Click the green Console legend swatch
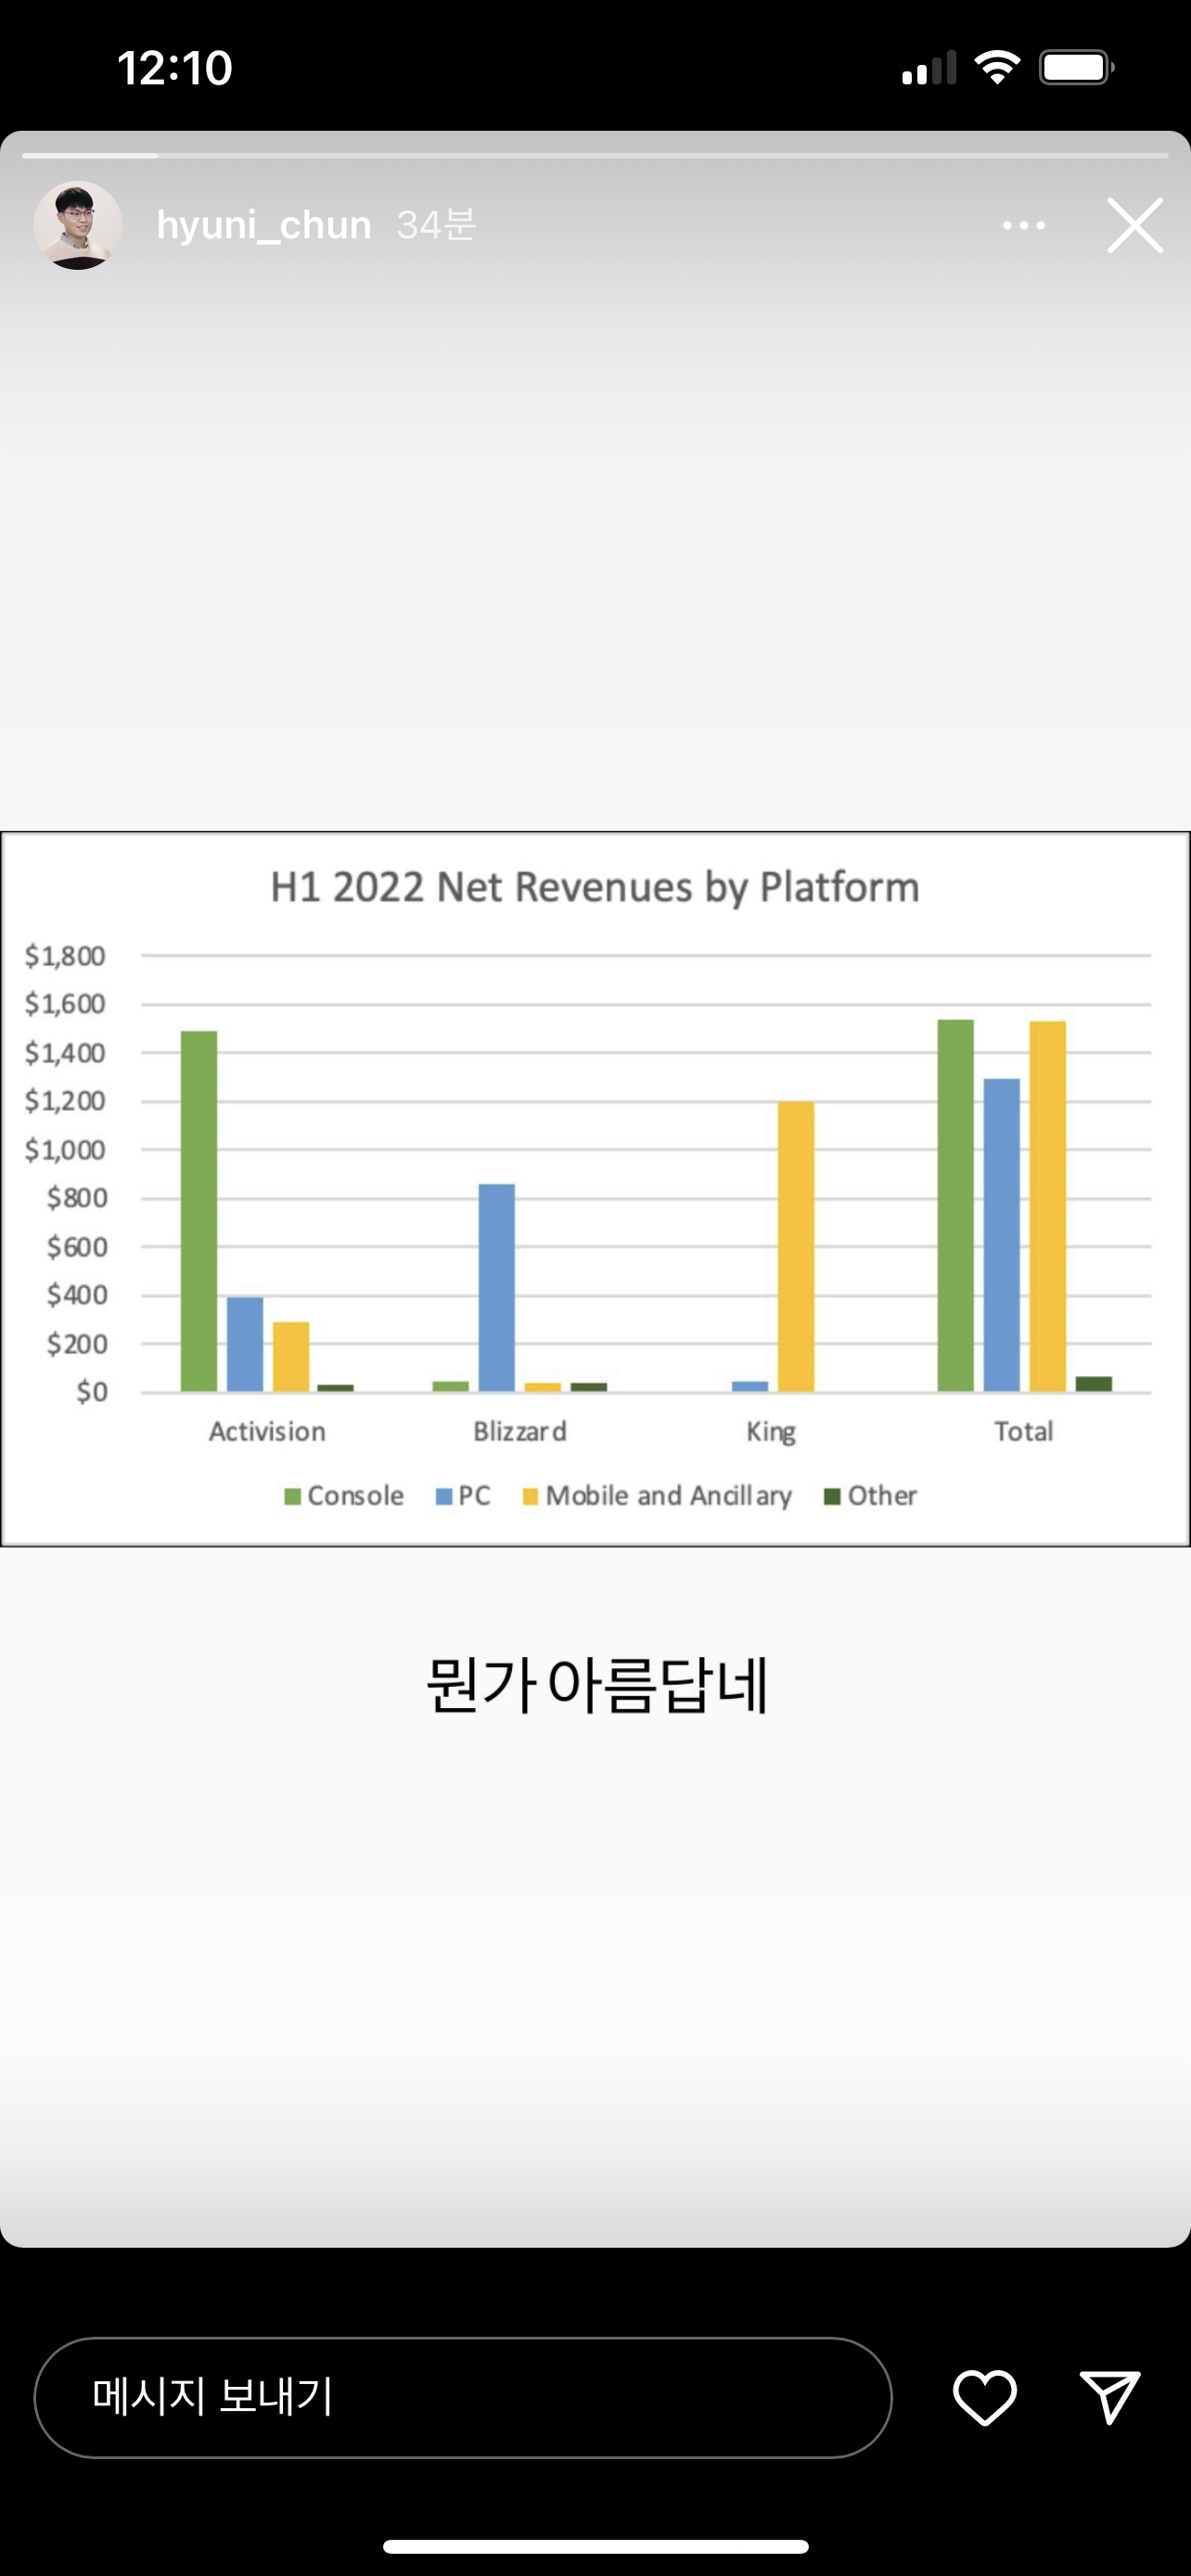1191x2576 pixels. (293, 1496)
